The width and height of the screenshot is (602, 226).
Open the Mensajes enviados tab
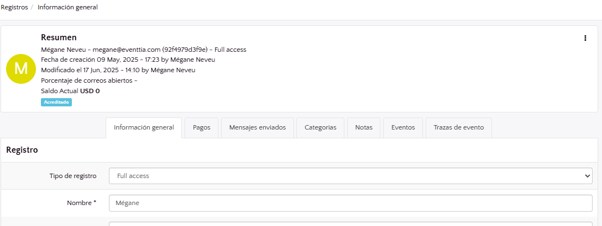(x=257, y=127)
